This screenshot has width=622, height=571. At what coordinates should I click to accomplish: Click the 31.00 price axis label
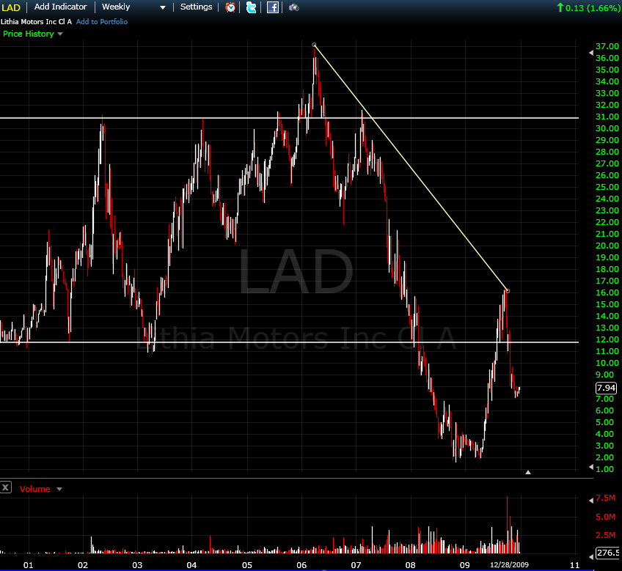point(607,117)
